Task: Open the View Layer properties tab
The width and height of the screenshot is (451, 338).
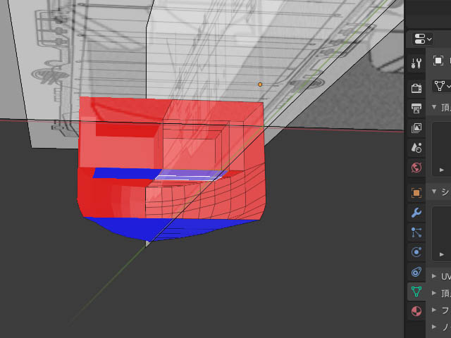Action: tap(416, 128)
